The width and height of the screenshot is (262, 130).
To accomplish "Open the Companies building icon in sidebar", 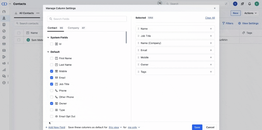I will click(x=4, y=25).
